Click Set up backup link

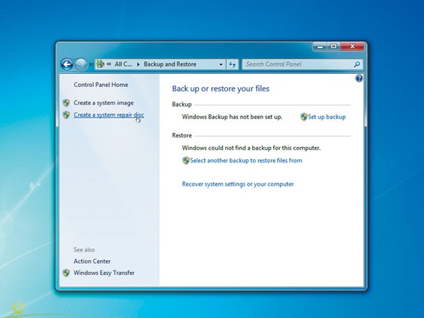[x=327, y=117]
